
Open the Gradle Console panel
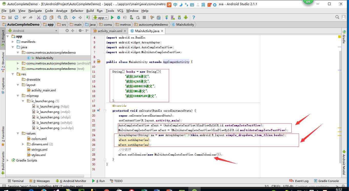(x=326, y=181)
